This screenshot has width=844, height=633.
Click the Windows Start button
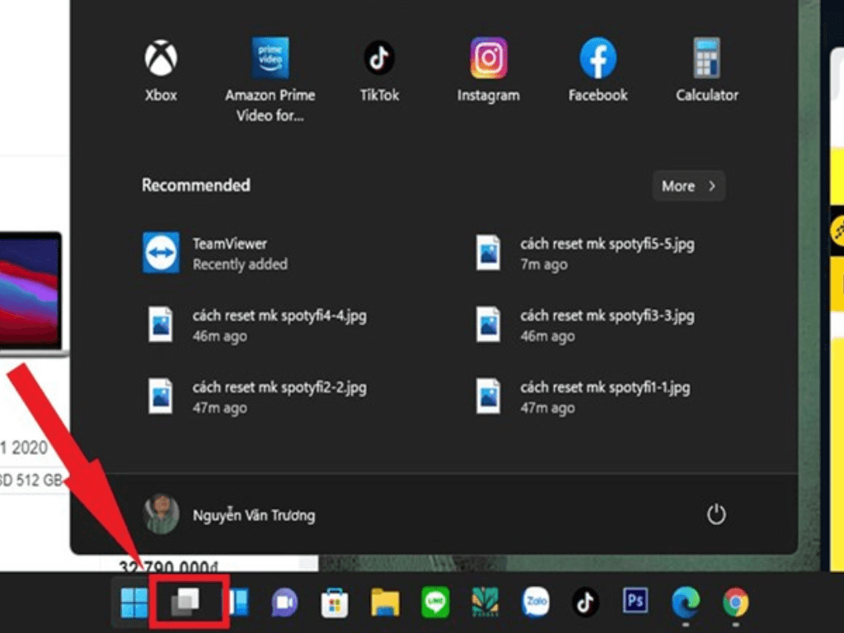pos(134,603)
